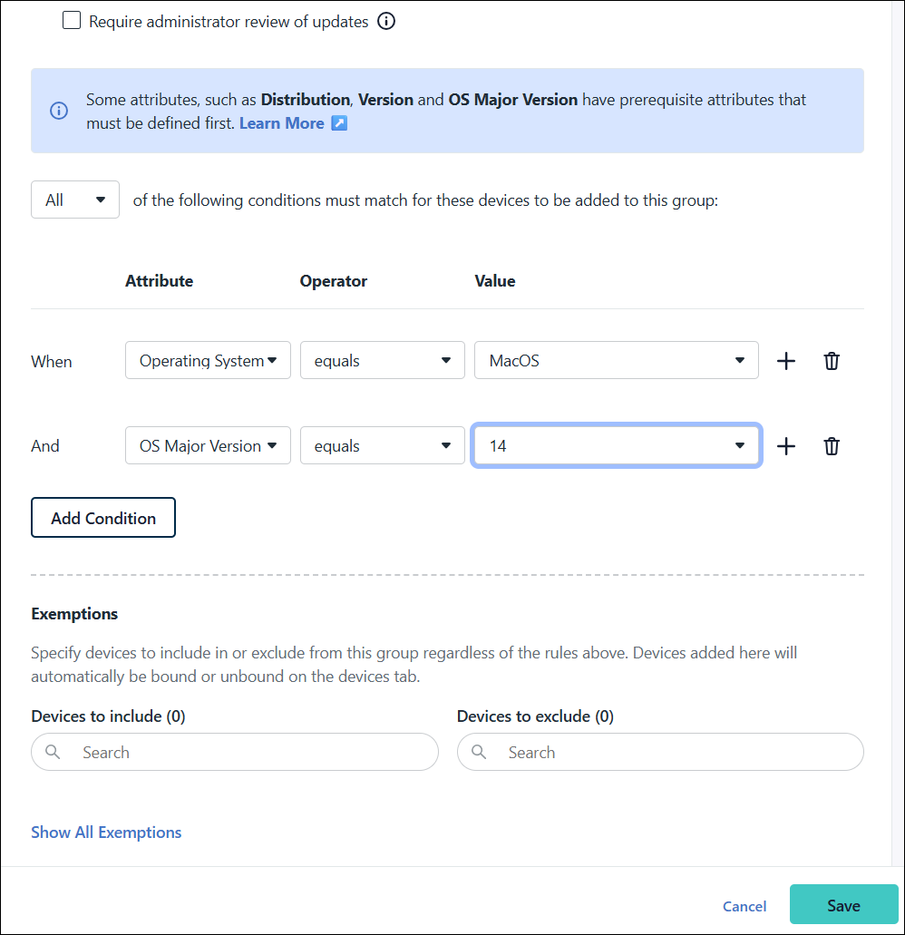
Task: Open the value dropdown showing 14
Action: click(617, 445)
